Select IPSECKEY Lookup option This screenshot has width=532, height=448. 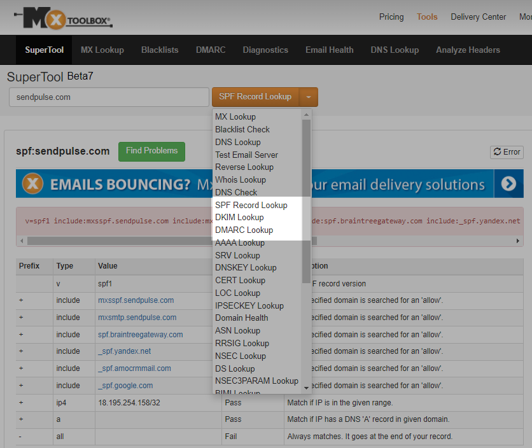click(x=249, y=306)
